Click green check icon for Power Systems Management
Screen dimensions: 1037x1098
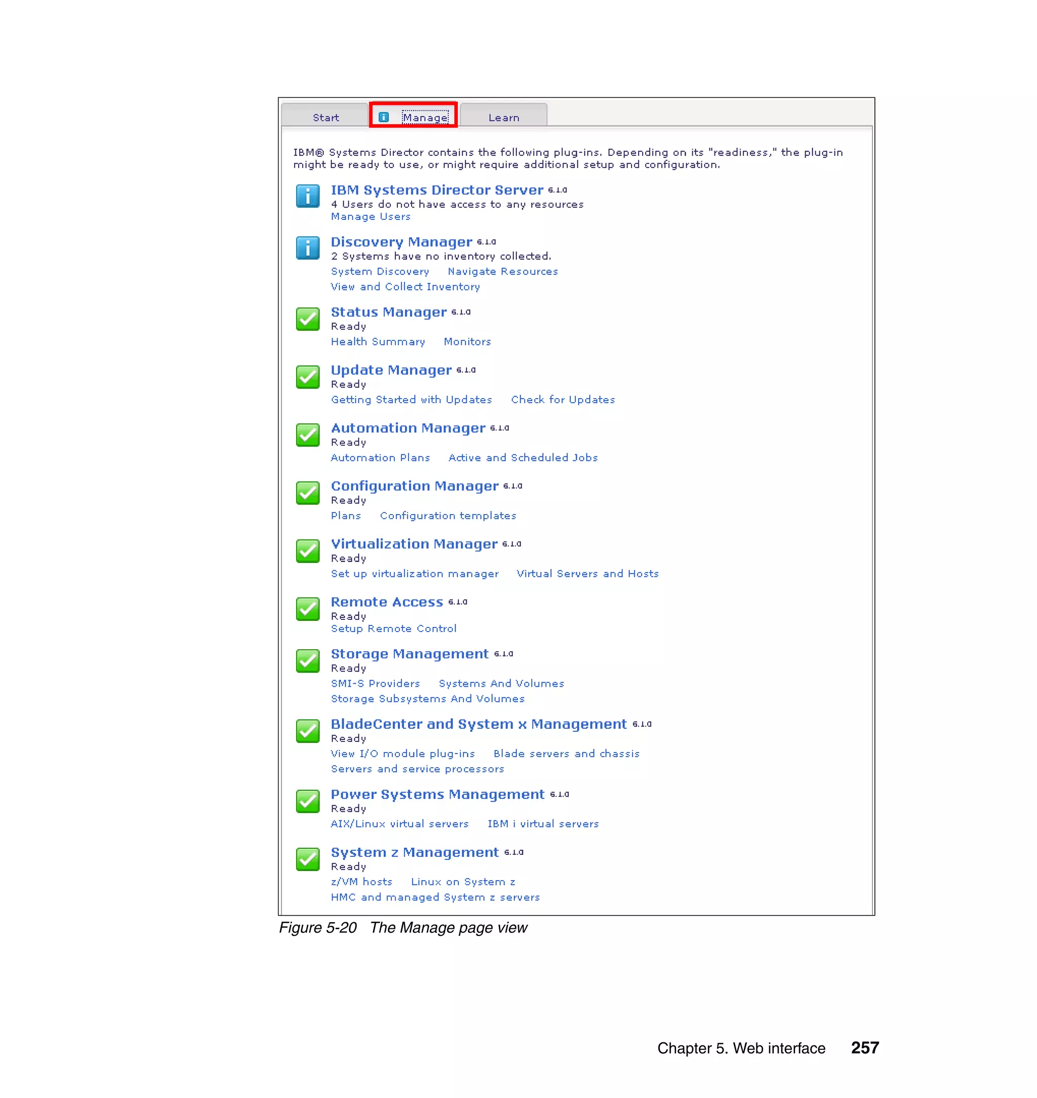click(x=307, y=802)
